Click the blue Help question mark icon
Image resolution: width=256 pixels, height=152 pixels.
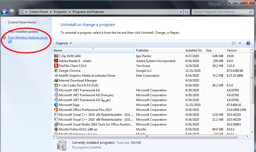pos(248,43)
